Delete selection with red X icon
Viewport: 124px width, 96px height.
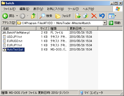(x=94, y=16)
